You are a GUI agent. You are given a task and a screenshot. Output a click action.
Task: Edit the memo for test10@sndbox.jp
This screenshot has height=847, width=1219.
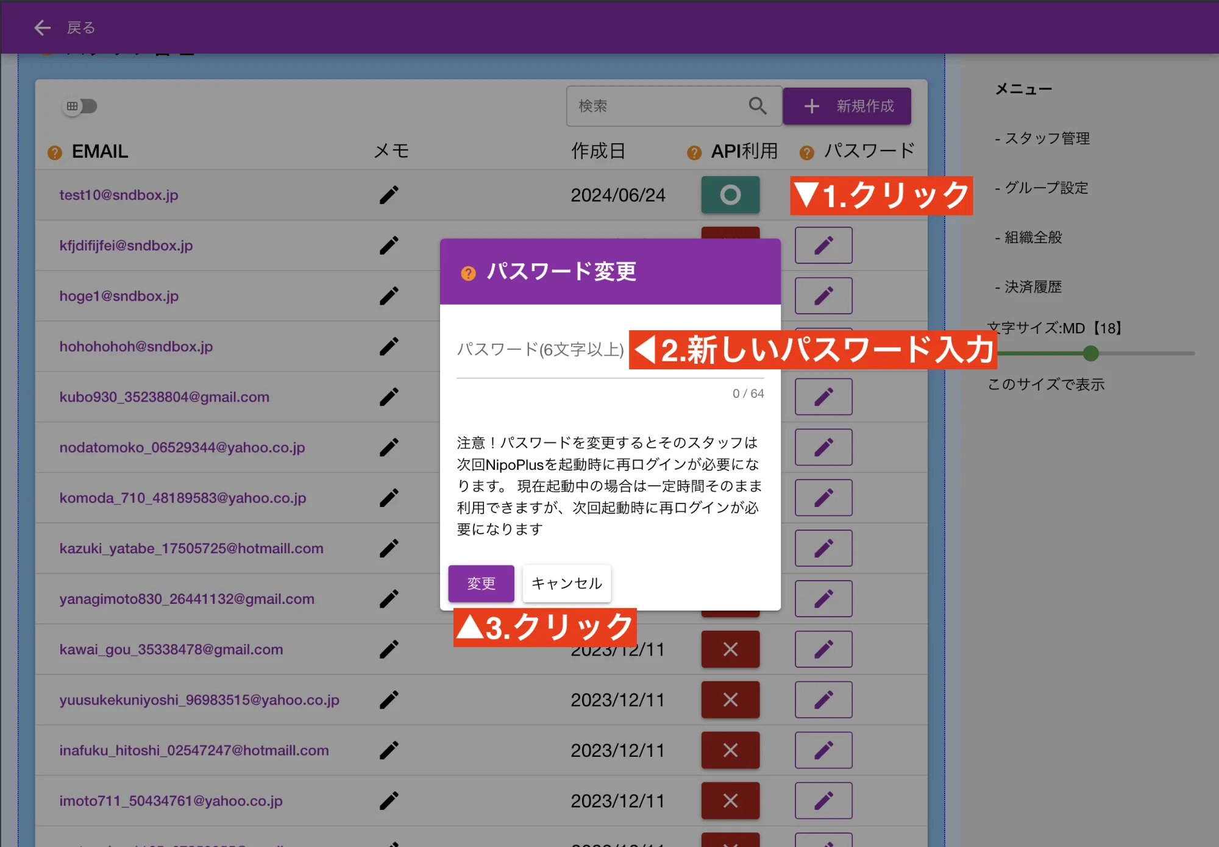coord(388,195)
